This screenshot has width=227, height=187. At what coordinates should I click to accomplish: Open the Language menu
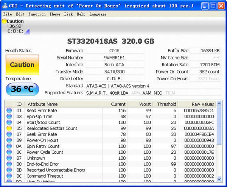pyautogui.click(x=98, y=14)
